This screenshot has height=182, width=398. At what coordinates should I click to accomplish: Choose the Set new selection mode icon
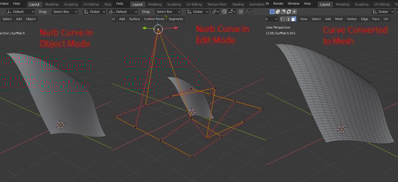[x=272, y=12]
